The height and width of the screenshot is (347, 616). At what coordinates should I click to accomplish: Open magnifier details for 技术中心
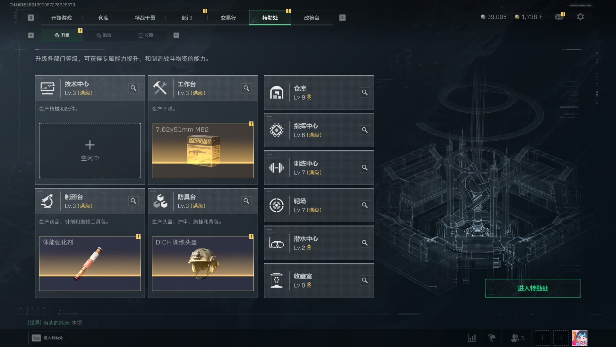pos(133,88)
